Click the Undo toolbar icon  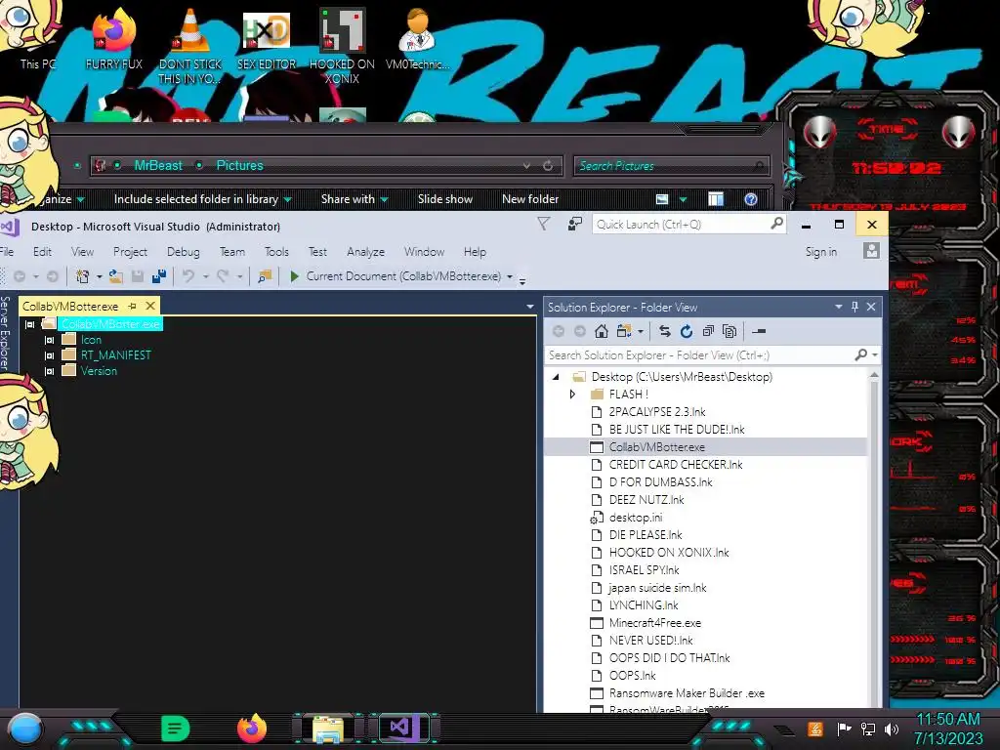[x=188, y=276]
